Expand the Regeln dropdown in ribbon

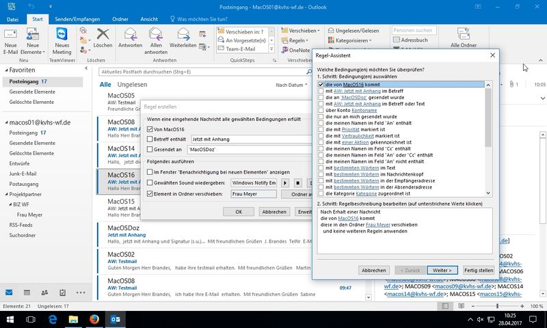[299, 40]
